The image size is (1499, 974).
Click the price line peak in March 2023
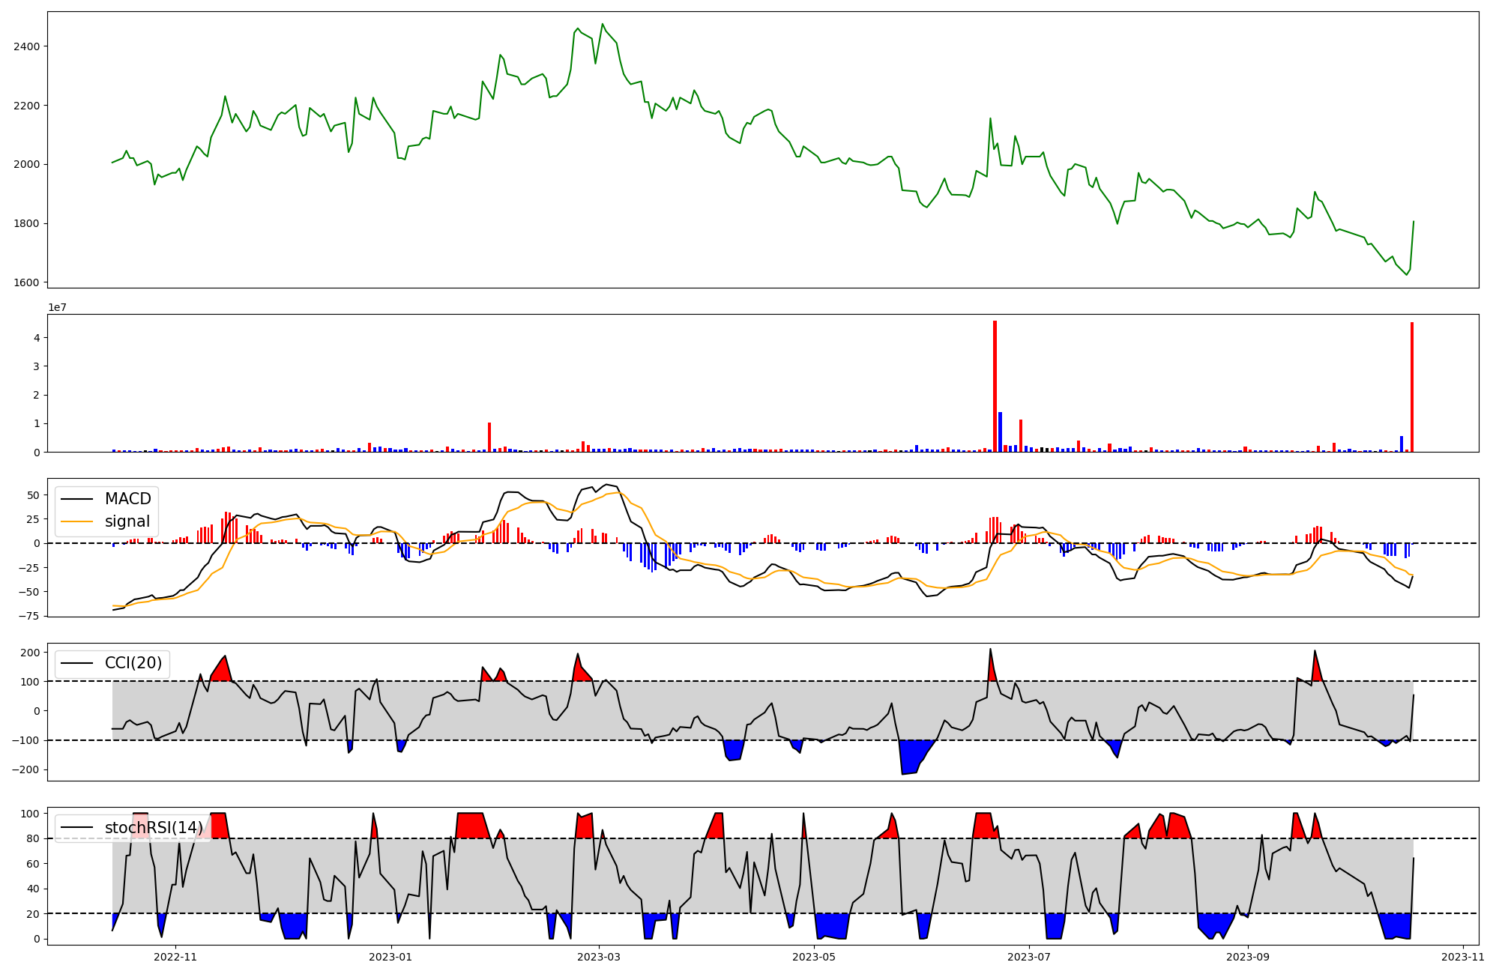coord(603,25)
